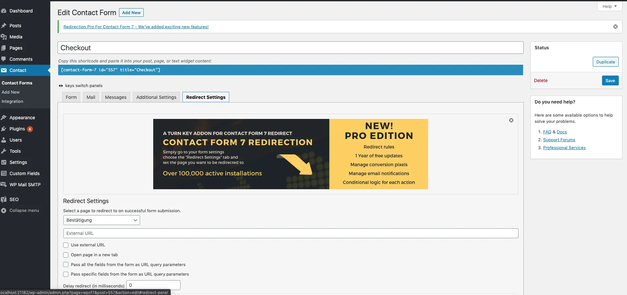Select the contact-form-7 shortcode field
The image size is (627, 295).
291,70
